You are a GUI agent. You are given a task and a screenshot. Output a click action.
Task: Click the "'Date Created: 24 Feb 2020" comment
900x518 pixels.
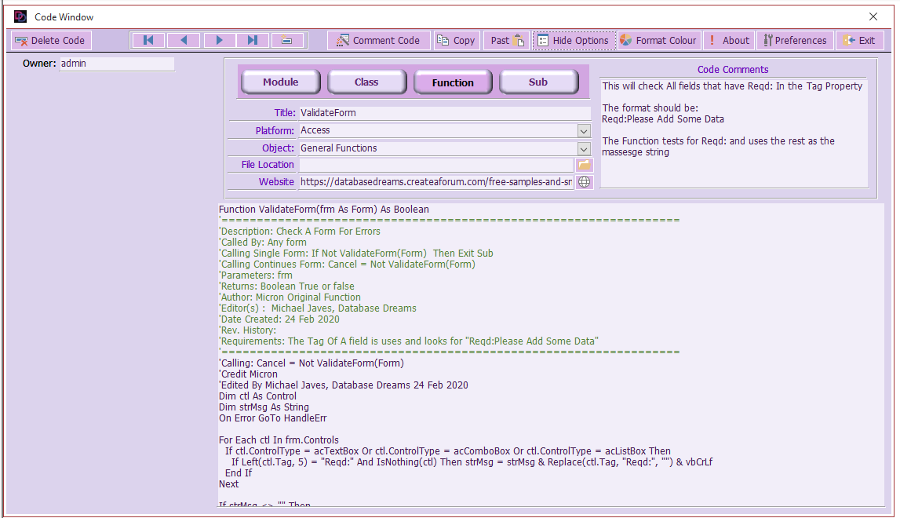click(279, 319)
